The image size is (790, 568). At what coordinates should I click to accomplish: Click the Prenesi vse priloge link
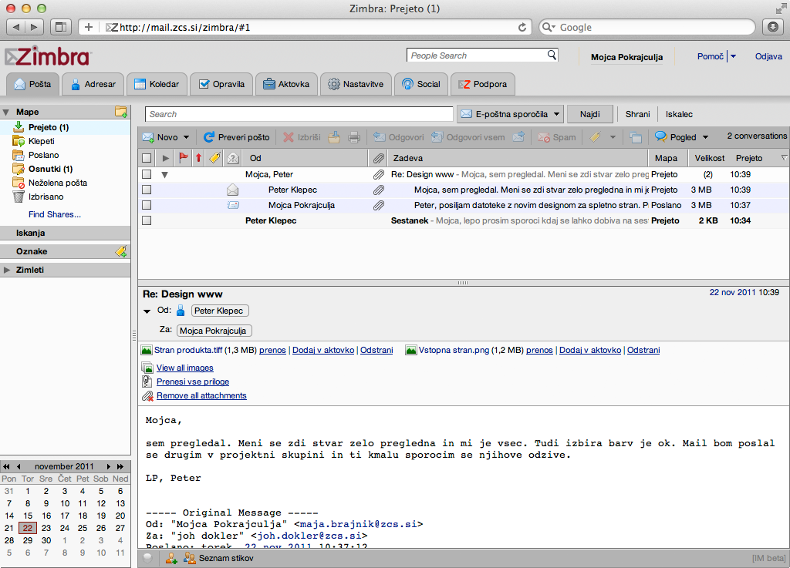(x=193, y=381)
